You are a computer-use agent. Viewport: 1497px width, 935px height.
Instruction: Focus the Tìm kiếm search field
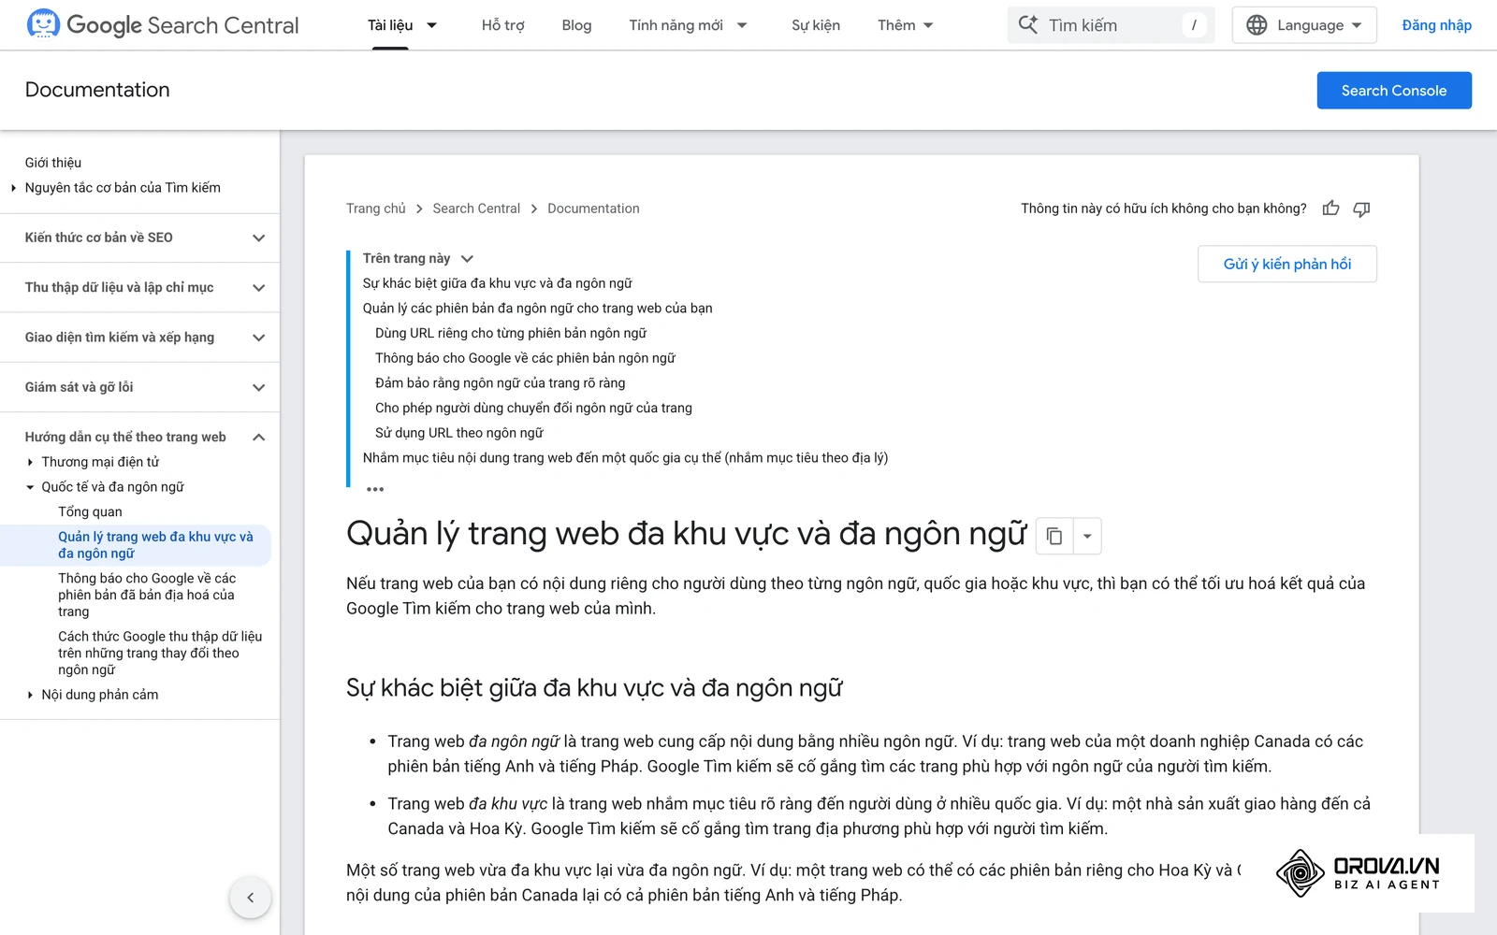click(x=1111, y=25)
